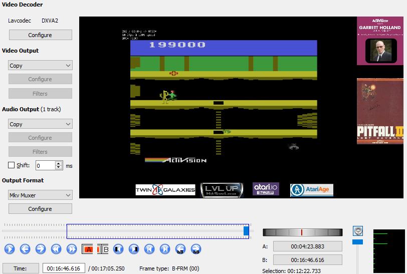This screenshot has width=407, height=274.
Task: Click the blue timeline position handle
Action: pos(246,230)
